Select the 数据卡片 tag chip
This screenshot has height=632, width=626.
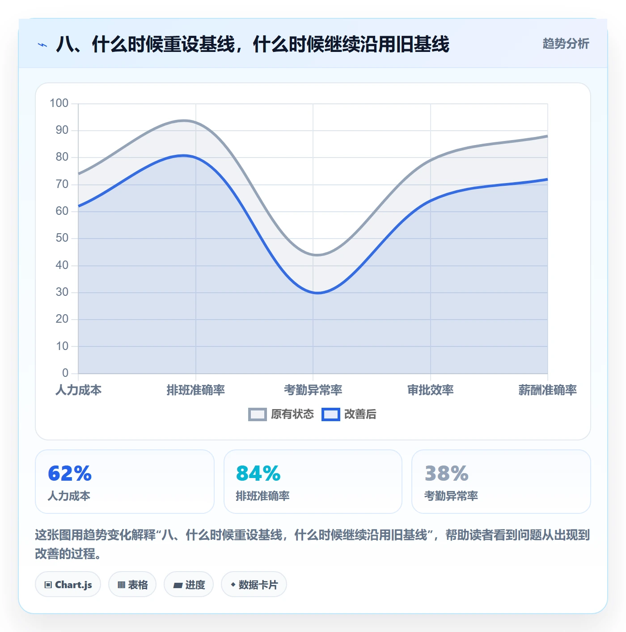pos(254,584)
